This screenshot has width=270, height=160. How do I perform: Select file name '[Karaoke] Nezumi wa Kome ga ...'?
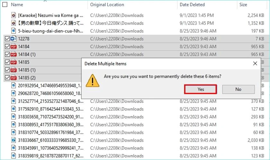click(x=50, y=15)
